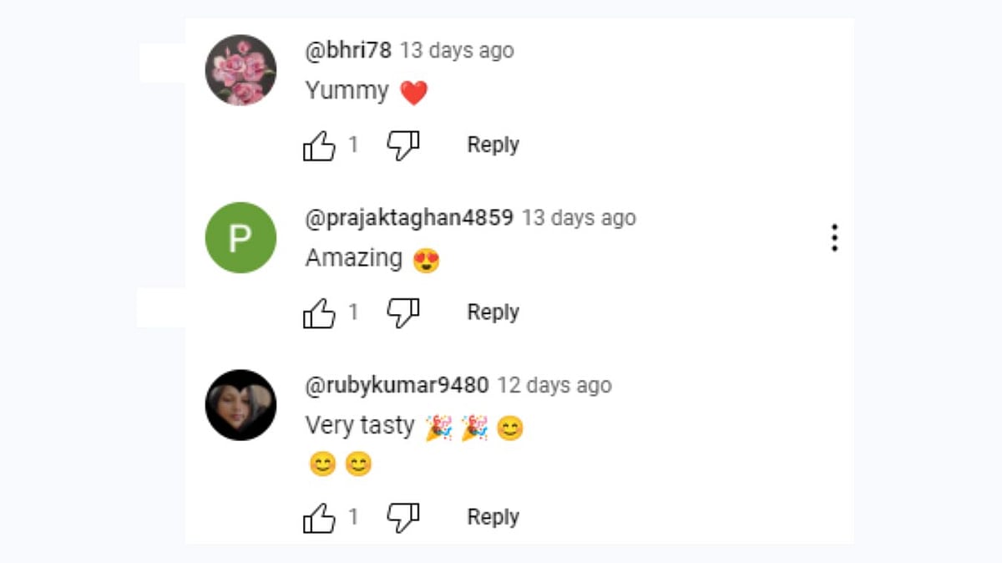The image size is (1002, 563).
Task: Open the green P avatar of @prajaktaghan4859
Action: click(240, 237)
